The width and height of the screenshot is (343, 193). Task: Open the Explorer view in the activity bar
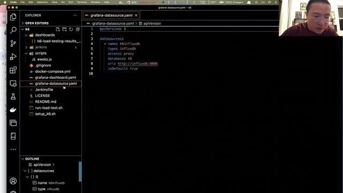[x=13, y=17]
